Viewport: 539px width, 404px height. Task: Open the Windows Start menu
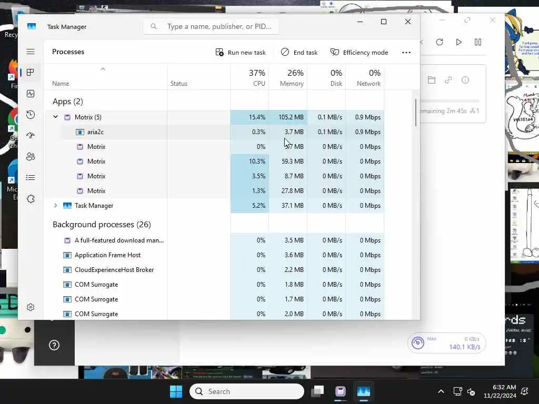176,391
